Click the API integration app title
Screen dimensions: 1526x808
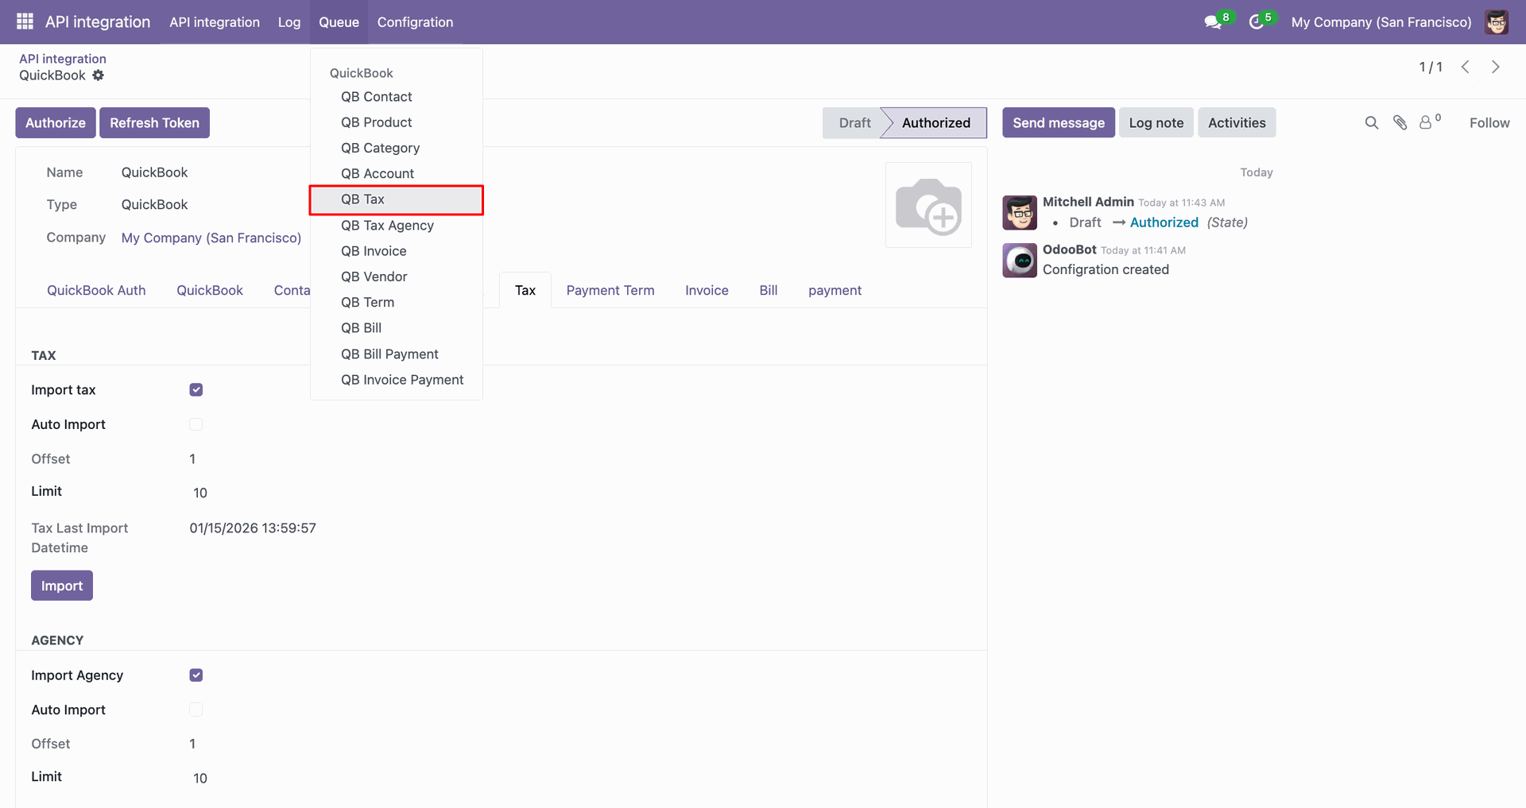[x=98, y=21]
